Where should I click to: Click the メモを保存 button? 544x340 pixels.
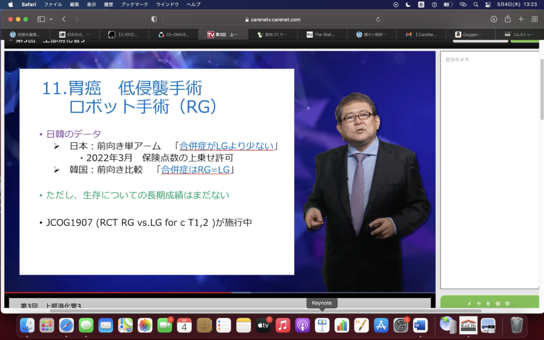[x=489, y=303]
